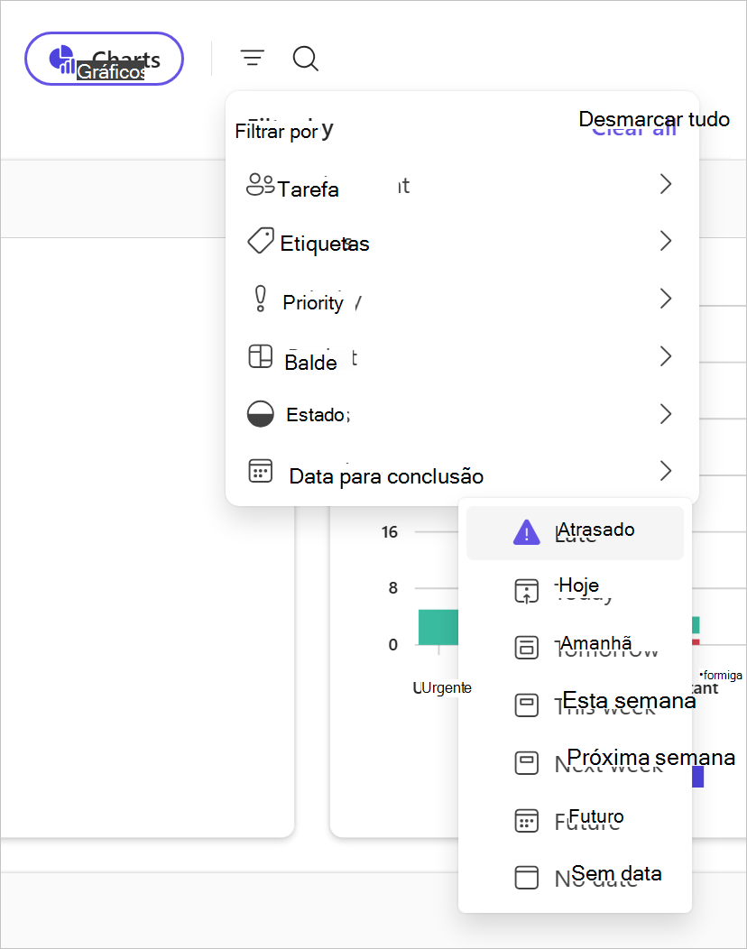Expand the Balde chevron arrow
Viewport: 747px width, 949px height.
pyautogui.click(x=666, y=356)
